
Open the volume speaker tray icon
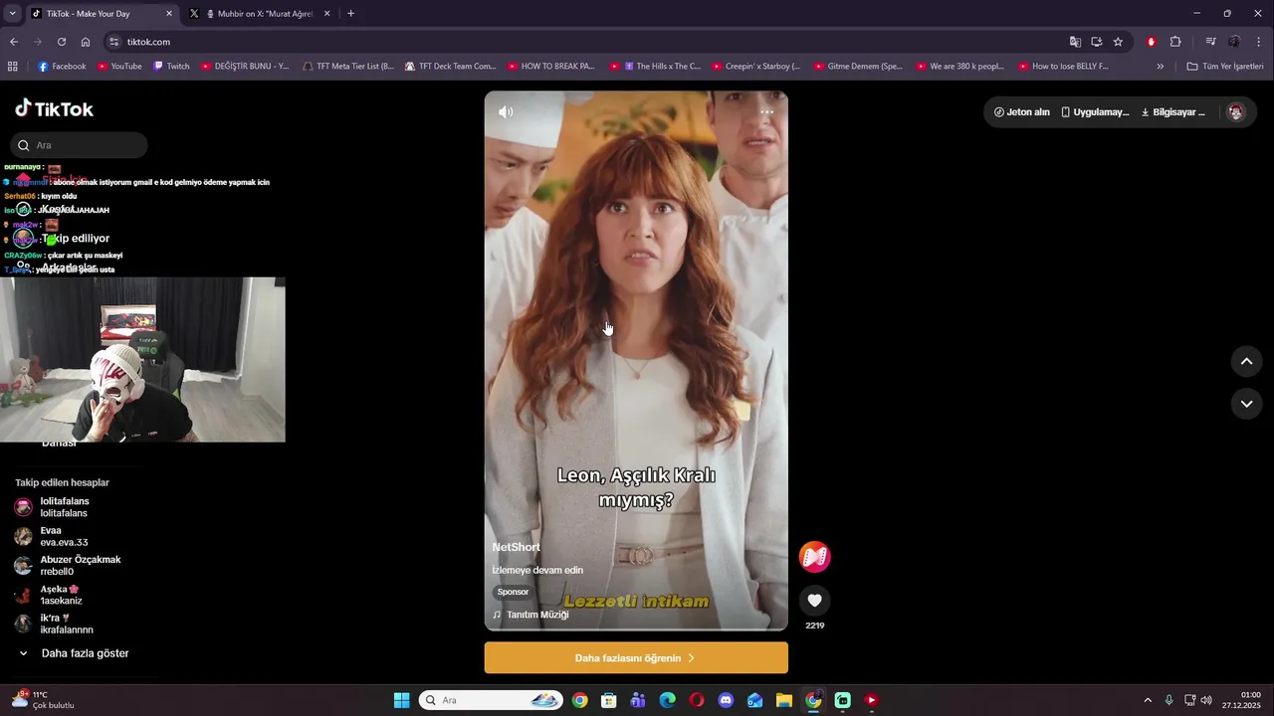pos(1206,700)
